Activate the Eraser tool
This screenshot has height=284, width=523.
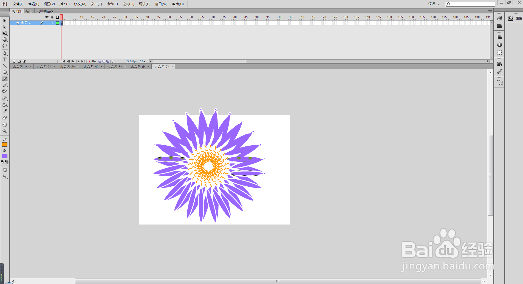click(5, 117)
